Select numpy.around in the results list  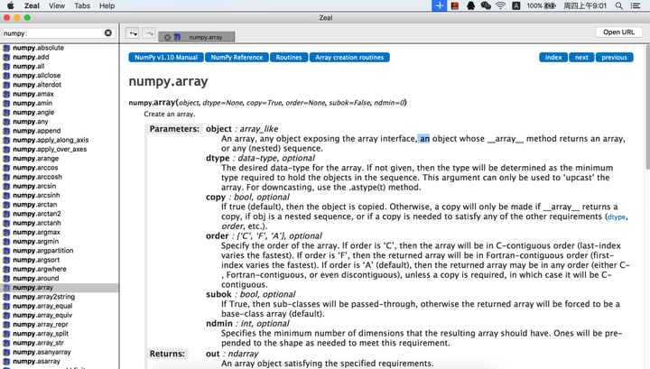[x=60, y=278]
